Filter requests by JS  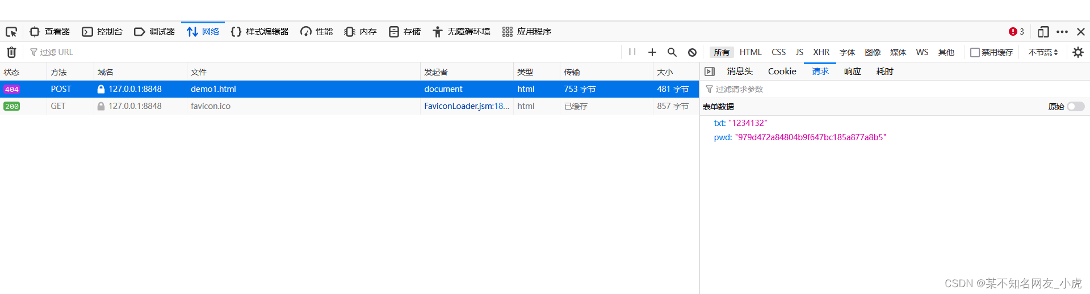point(799,52)
